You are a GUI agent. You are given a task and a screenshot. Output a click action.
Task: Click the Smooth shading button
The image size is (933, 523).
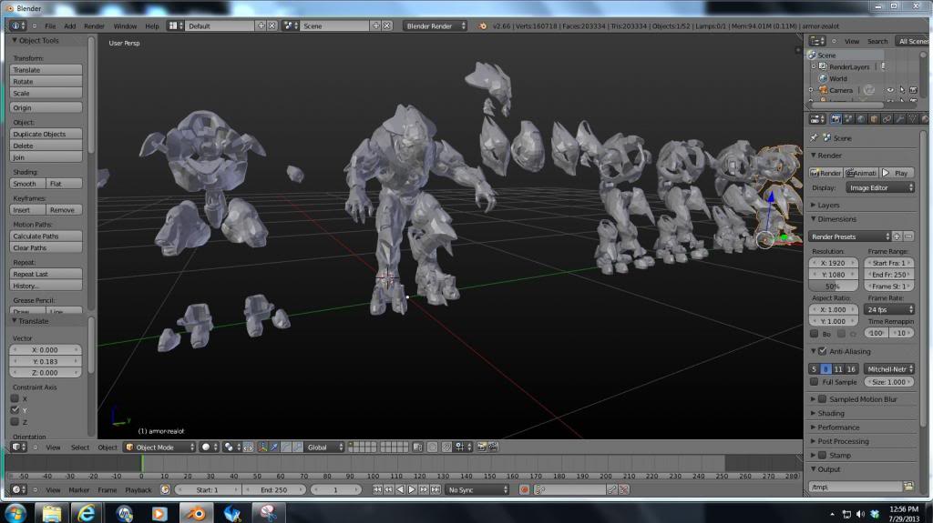(26, 184)
